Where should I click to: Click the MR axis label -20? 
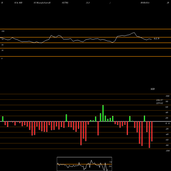167,129
